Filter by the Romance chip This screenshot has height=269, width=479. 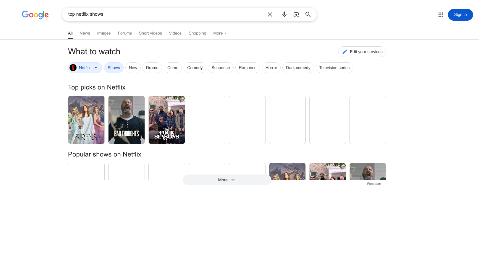pyautogui.click(x=248, y=68)
